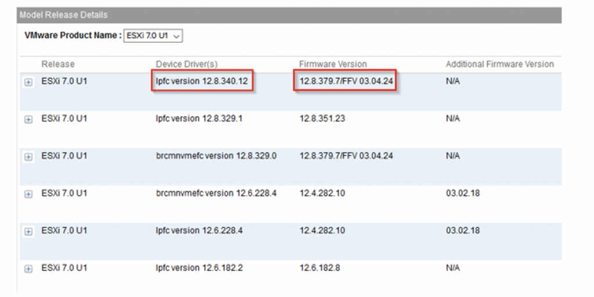Click additional firmware 03.02.18 in the lpfc 12.6.228.4 row
The image size is (594, 297).
(x=462, y=230)
